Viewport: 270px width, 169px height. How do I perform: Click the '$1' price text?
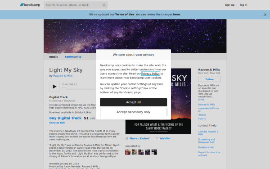pos(86,118)
